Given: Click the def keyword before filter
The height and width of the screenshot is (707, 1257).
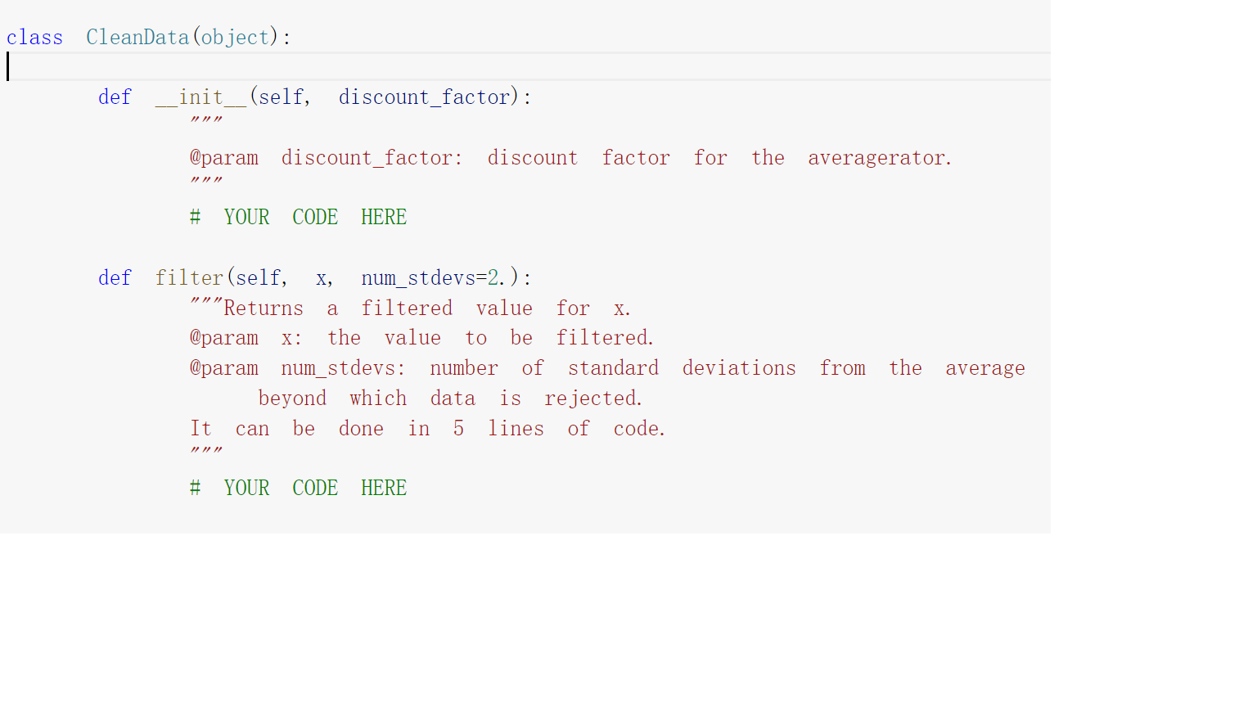Looking at the screenshot, I should 115,277.
